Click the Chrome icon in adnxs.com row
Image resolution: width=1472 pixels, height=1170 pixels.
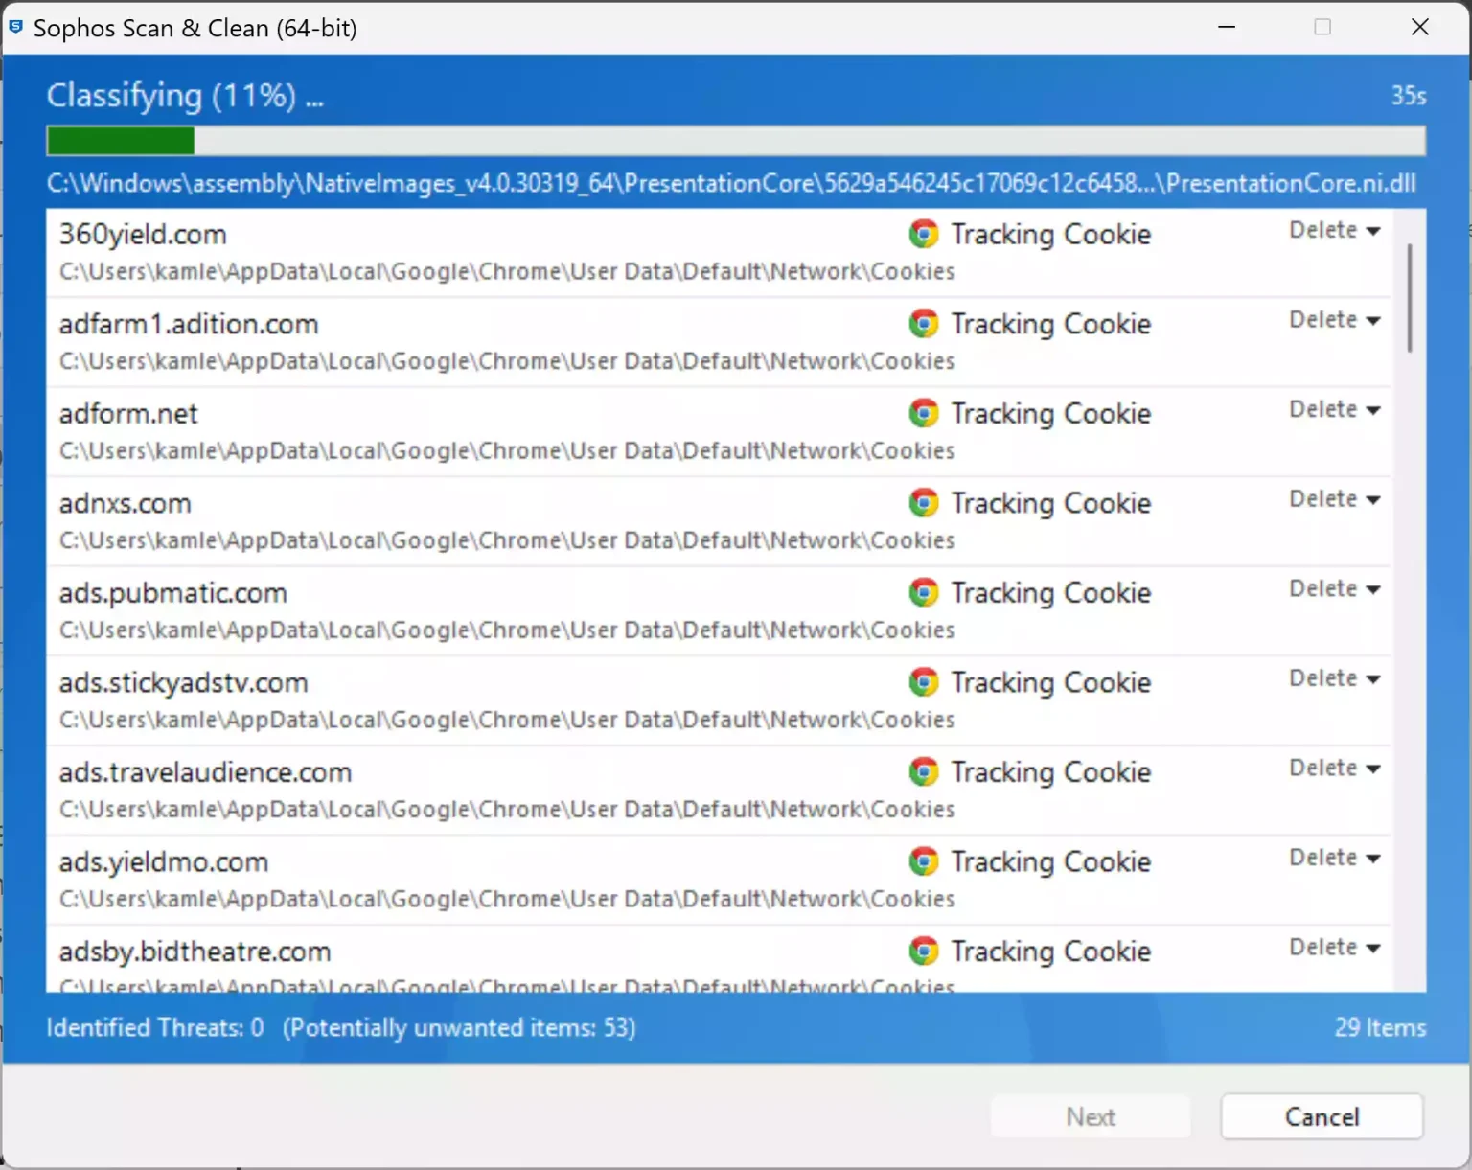pos(923,503)
